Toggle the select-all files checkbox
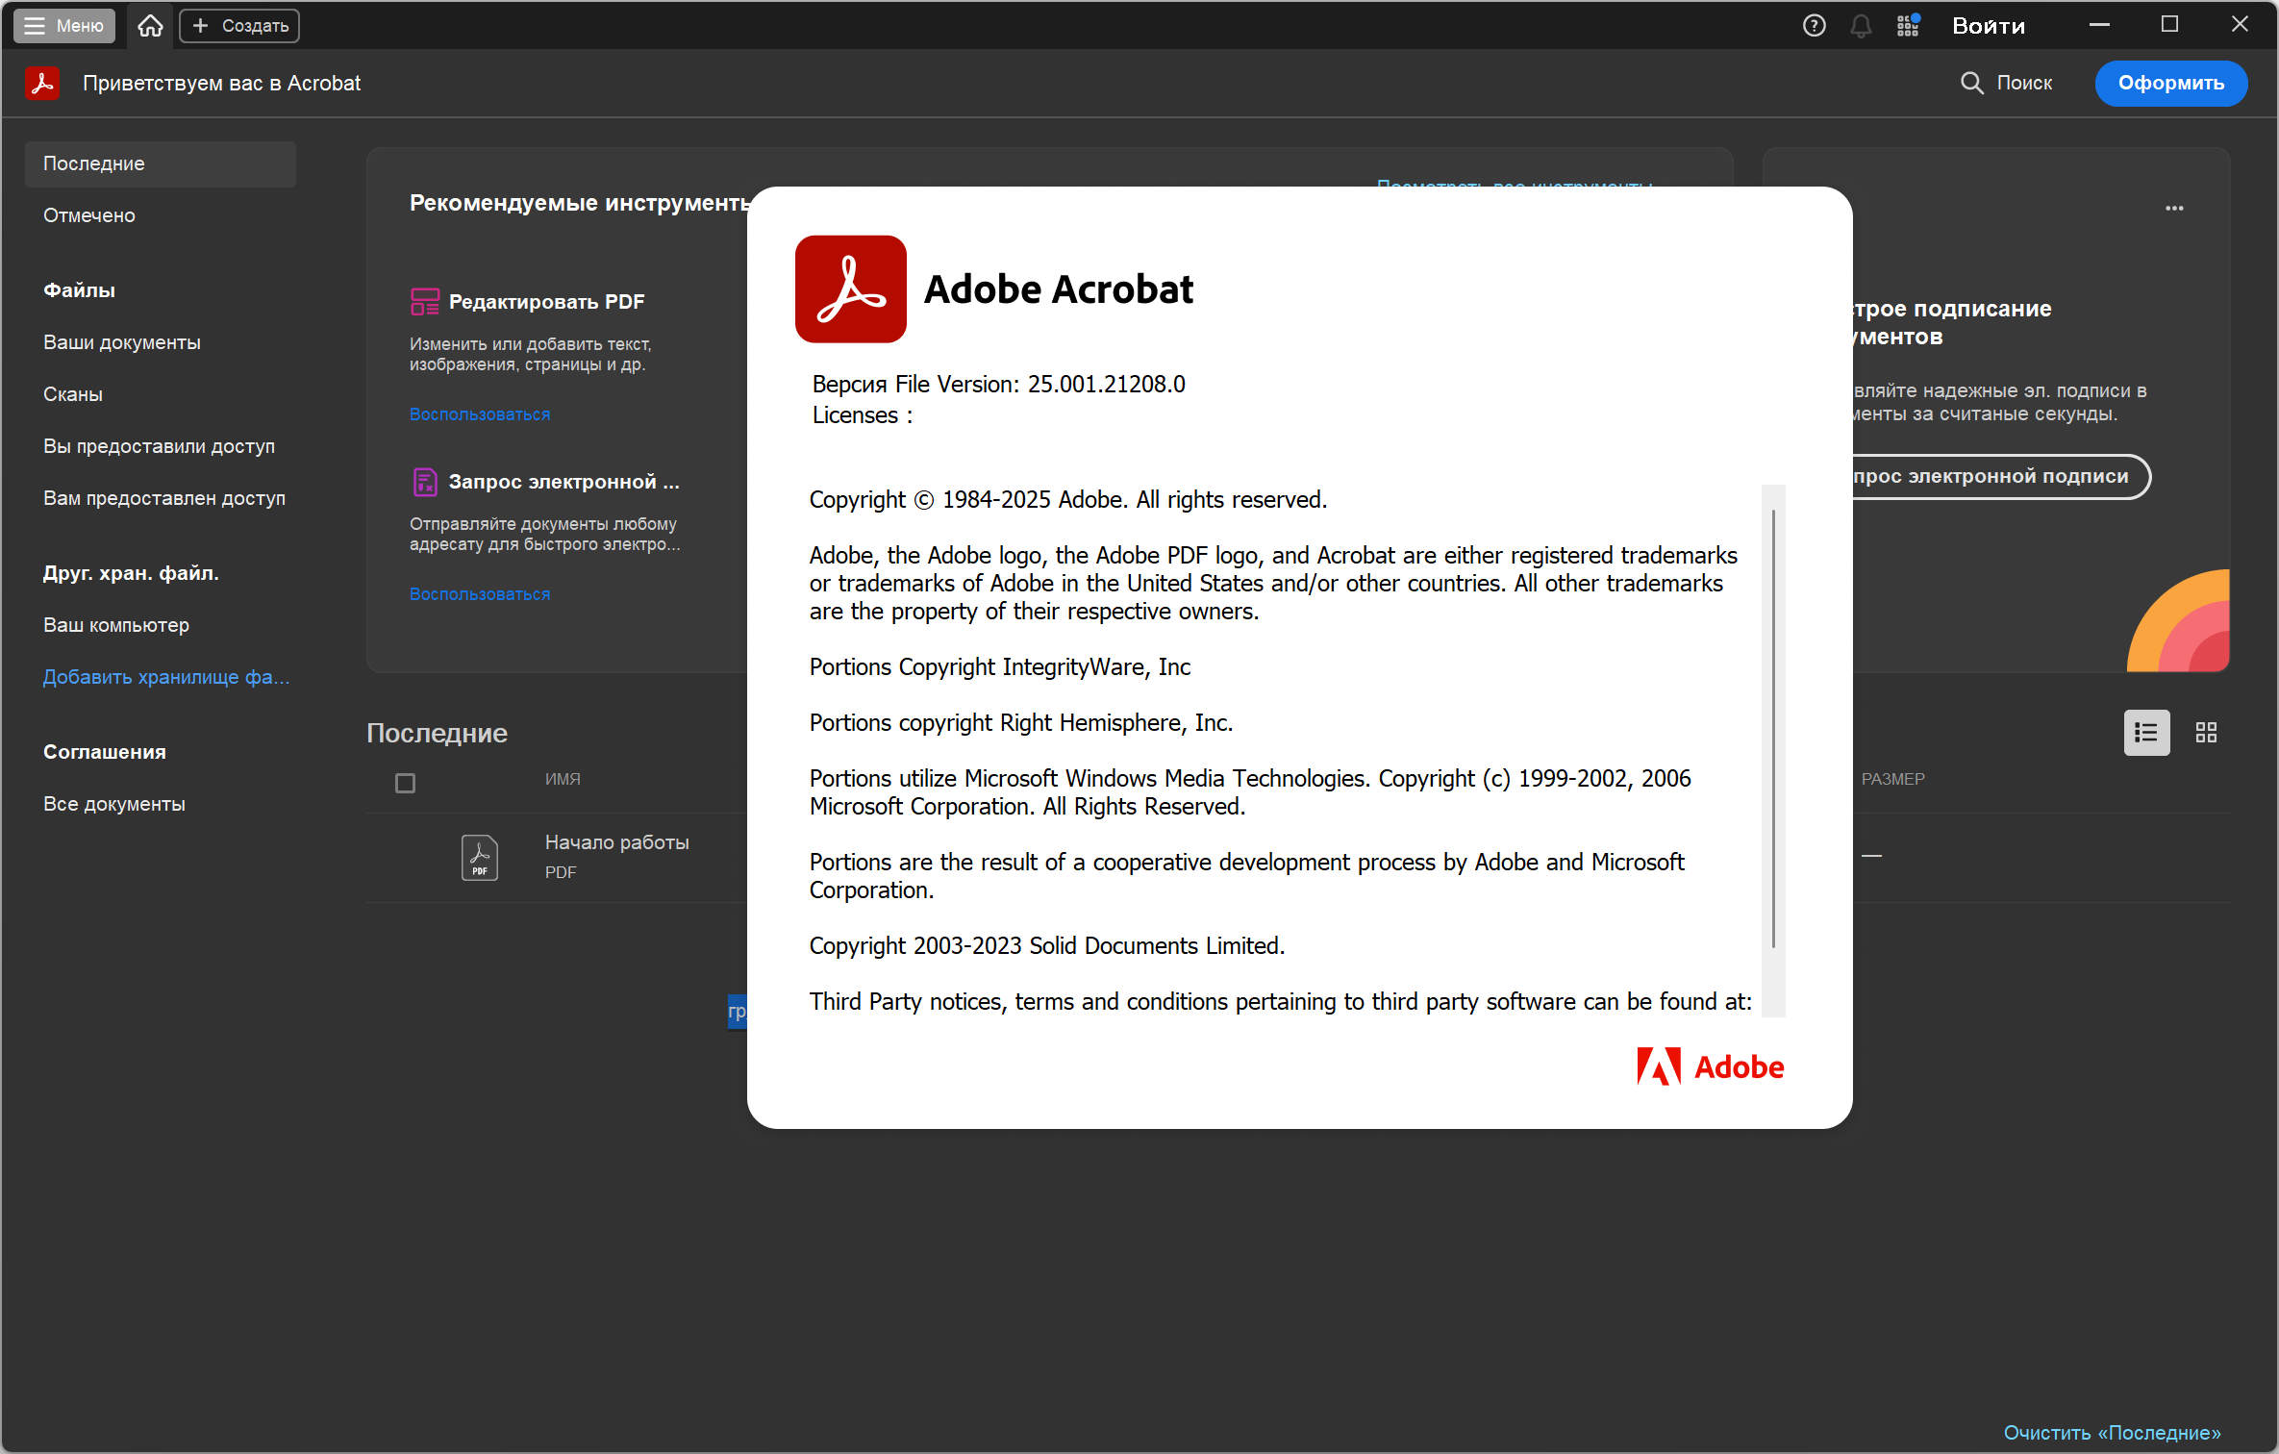The width and height of the screenshot is (2279, 1454). click(x=405, y=784)
